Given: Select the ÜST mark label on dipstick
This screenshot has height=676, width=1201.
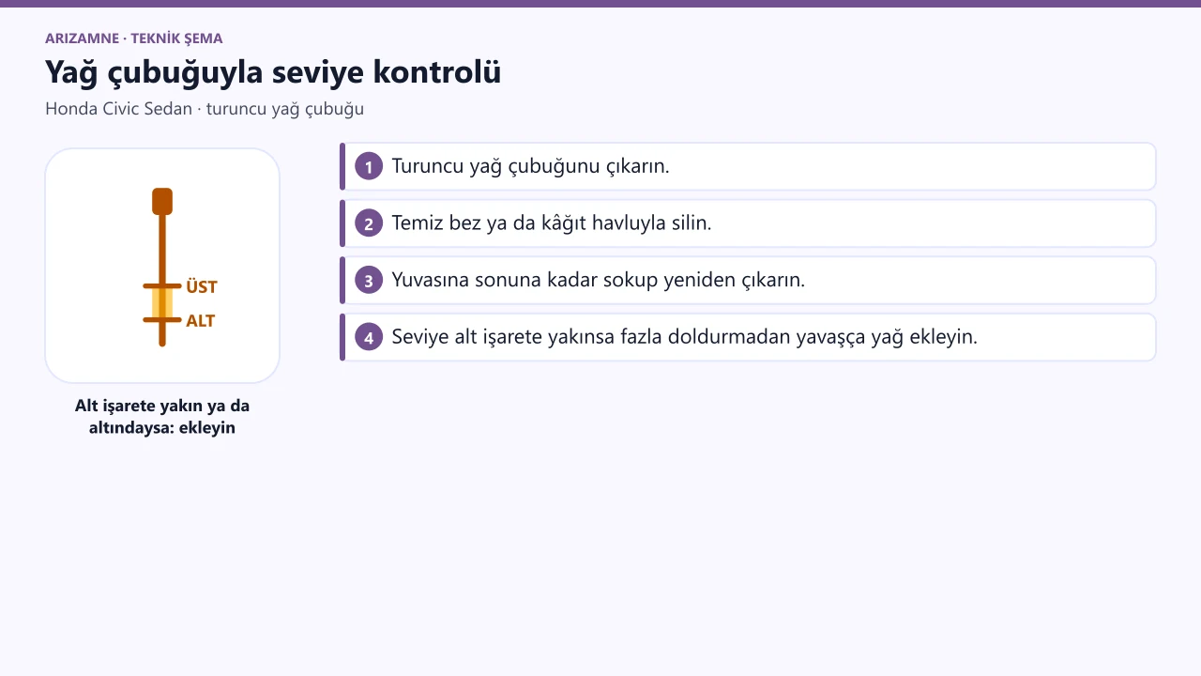Looking at the screenshot, I should 202,286.
